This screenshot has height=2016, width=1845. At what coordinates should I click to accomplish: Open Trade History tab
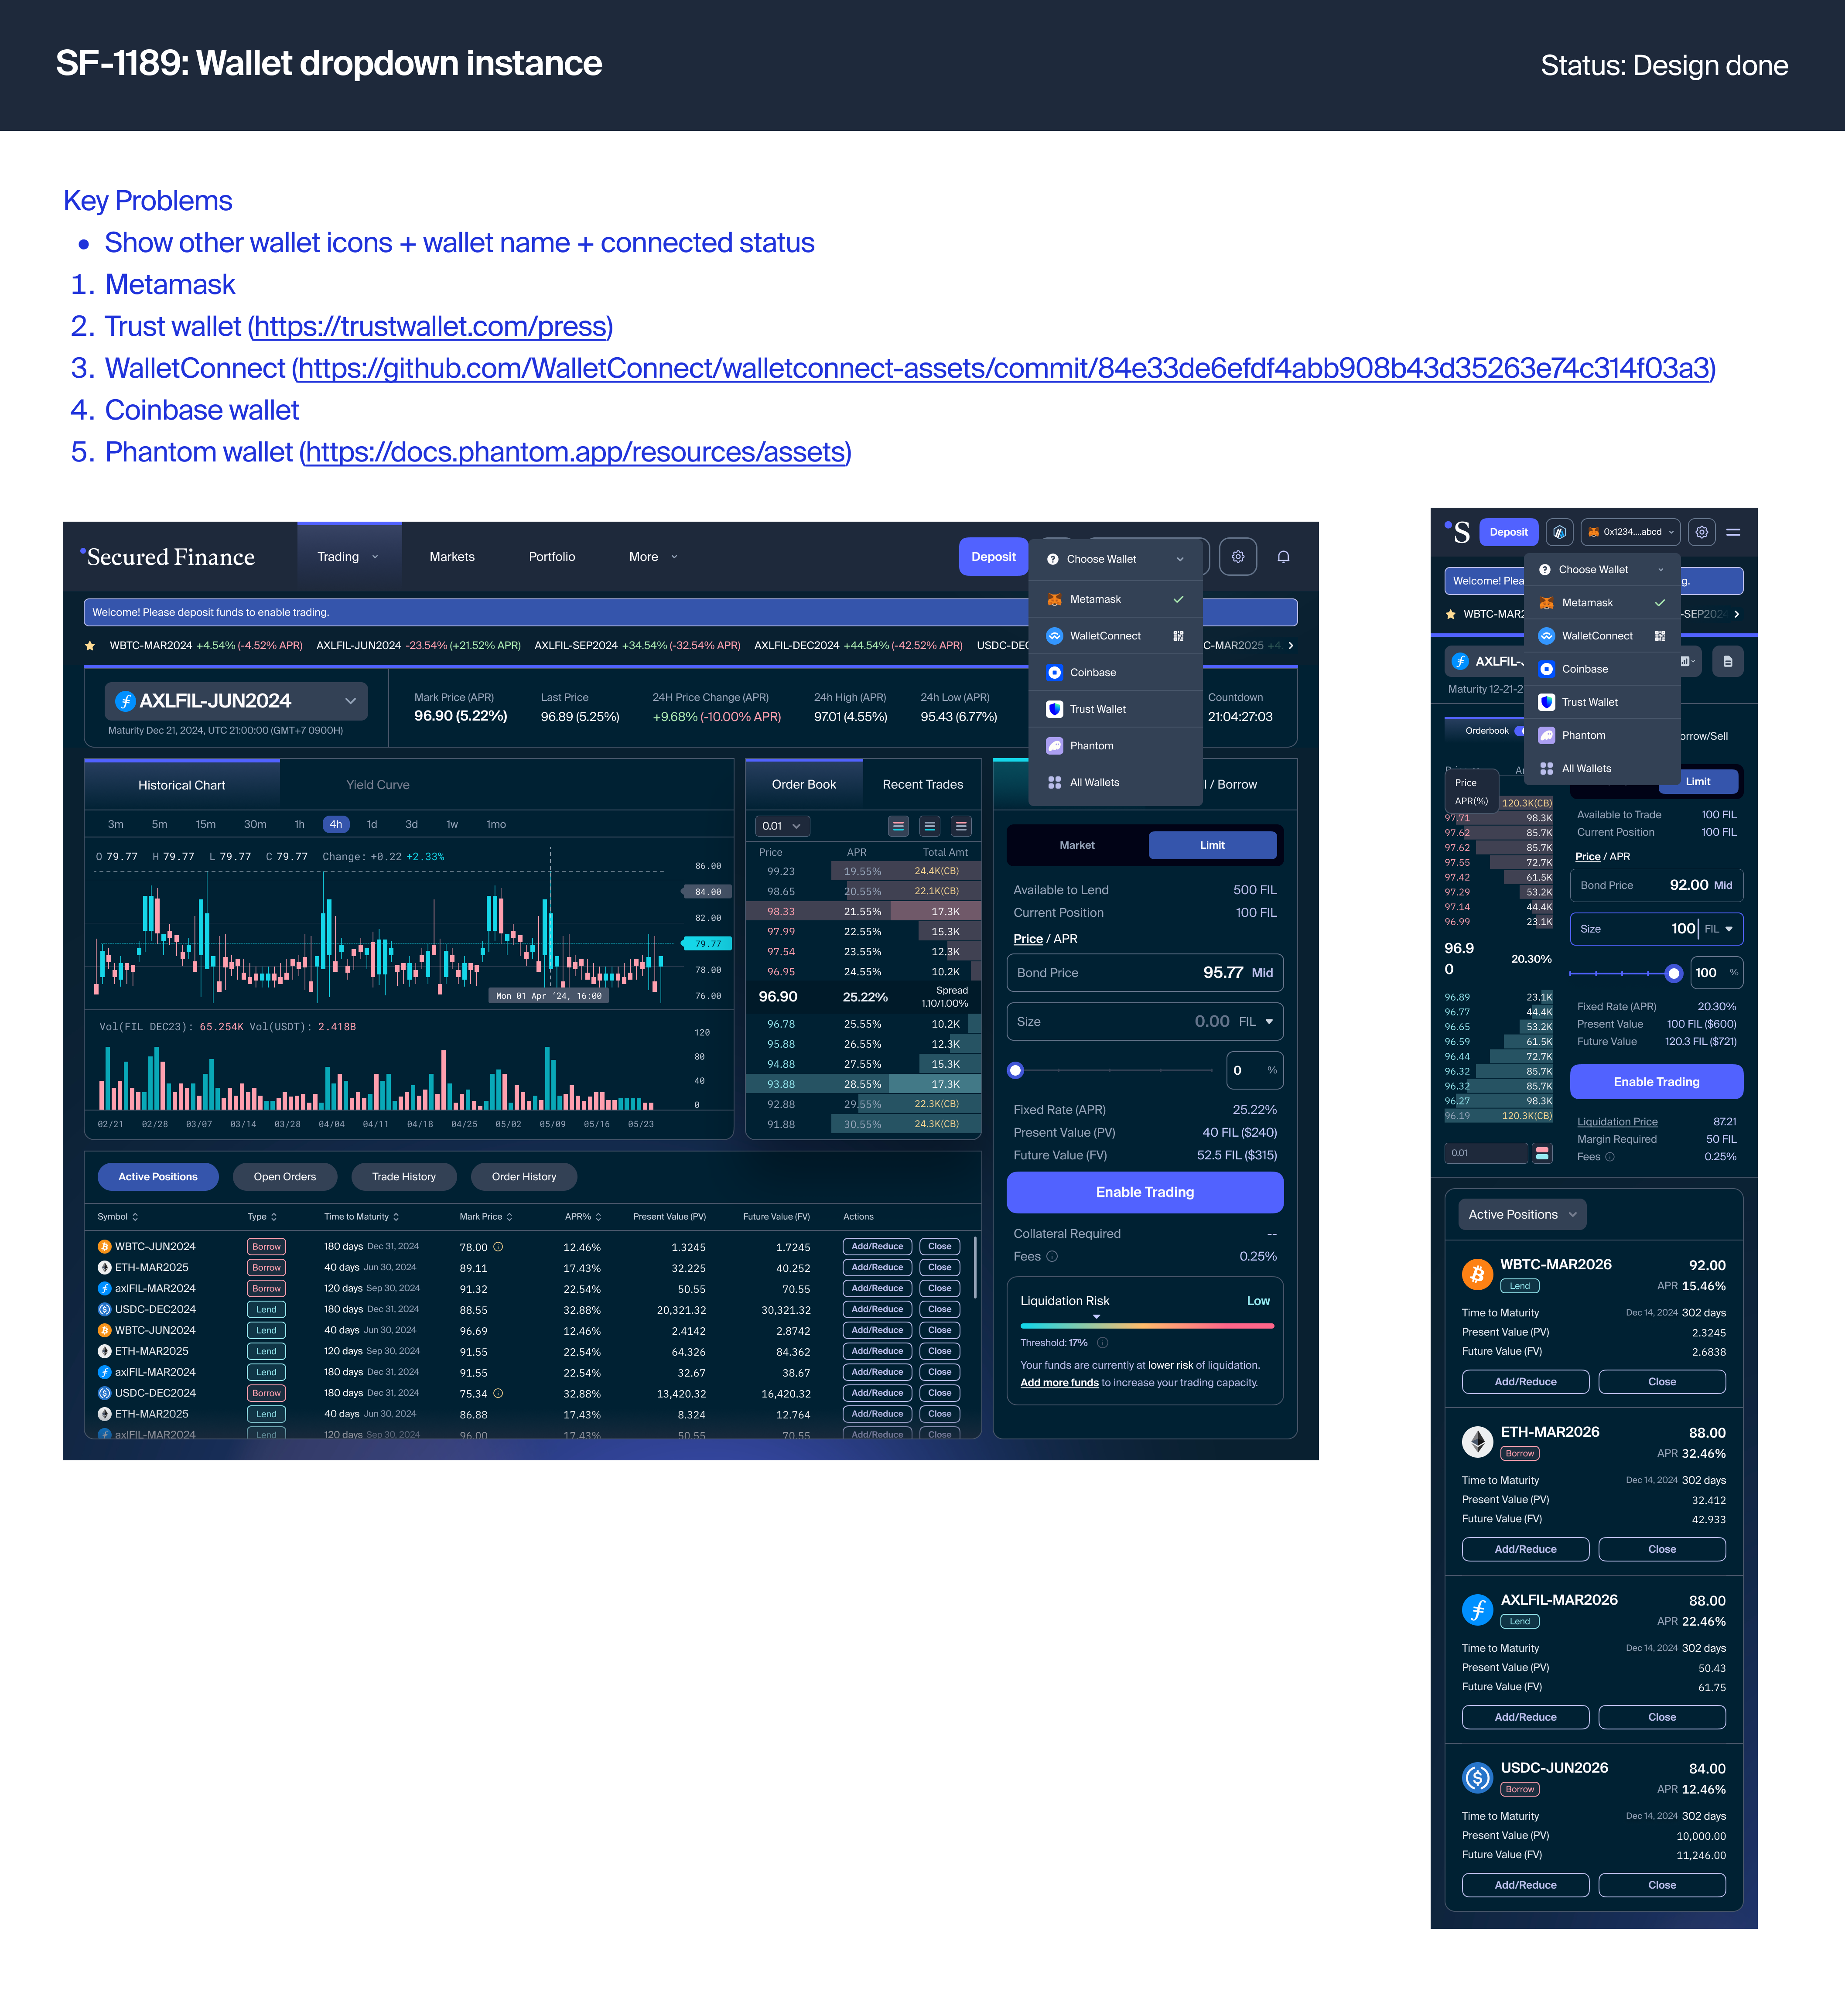tap(404, 1177)
